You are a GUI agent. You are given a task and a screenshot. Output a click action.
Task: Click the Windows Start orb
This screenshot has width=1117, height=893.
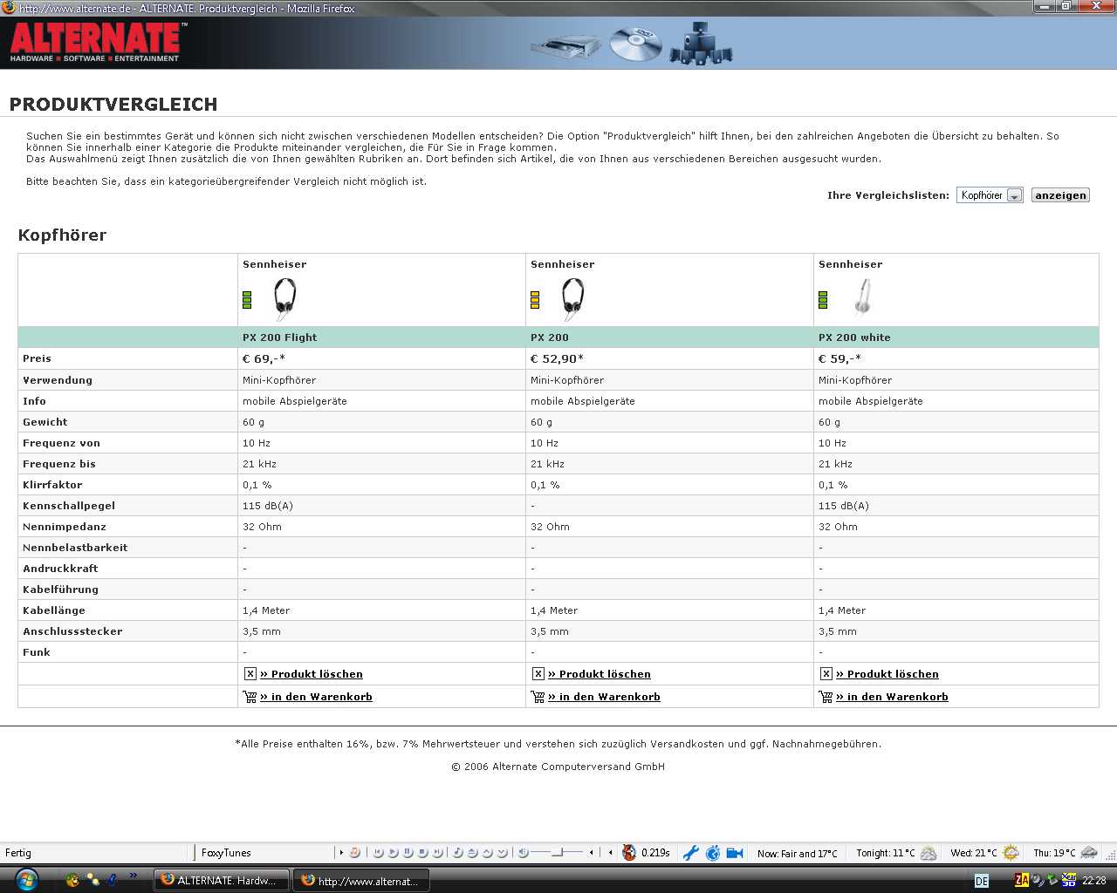pyautogui.click(x=26, y=879)
